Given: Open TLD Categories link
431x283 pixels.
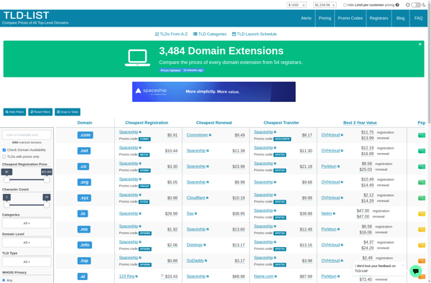Looking at the screenshot, I should (x=210, y=34).
